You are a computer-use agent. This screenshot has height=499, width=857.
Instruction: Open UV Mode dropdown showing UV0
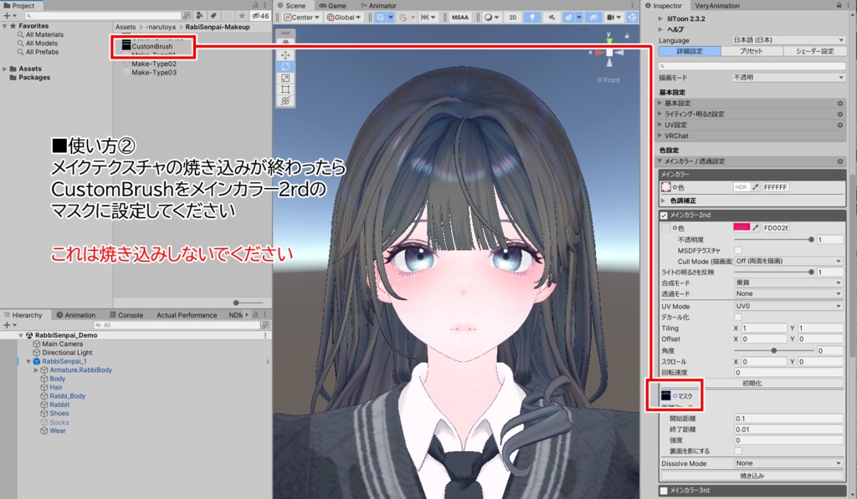coord(788,306)
